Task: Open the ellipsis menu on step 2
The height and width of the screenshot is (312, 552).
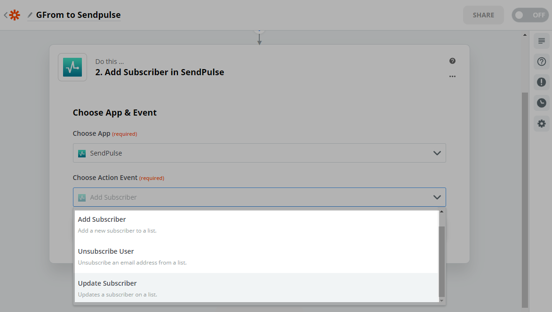Action: [x=452, y=76]
